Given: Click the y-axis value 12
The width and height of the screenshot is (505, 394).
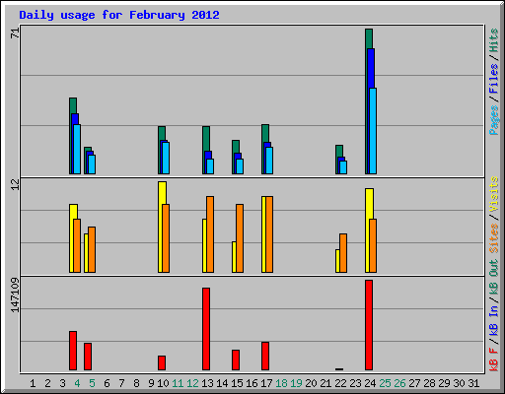Looking at the screenshot, I should pyautogui.click(x=15, y=184).
